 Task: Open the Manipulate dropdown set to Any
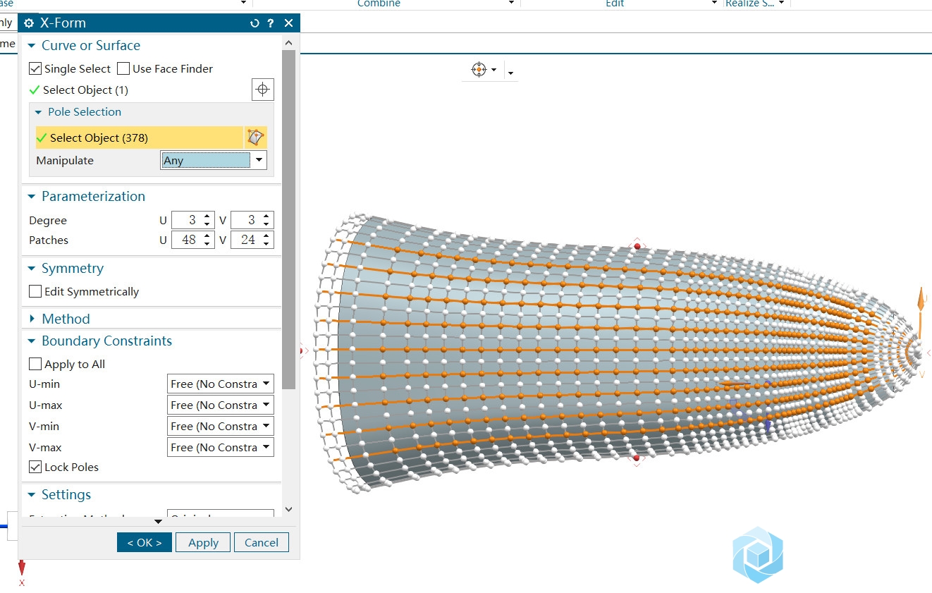(214, 160)
